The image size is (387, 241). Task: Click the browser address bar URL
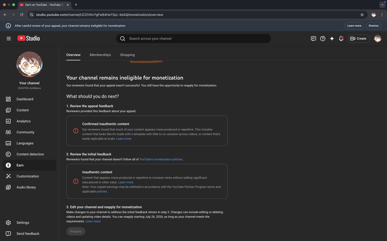[100, 15]
